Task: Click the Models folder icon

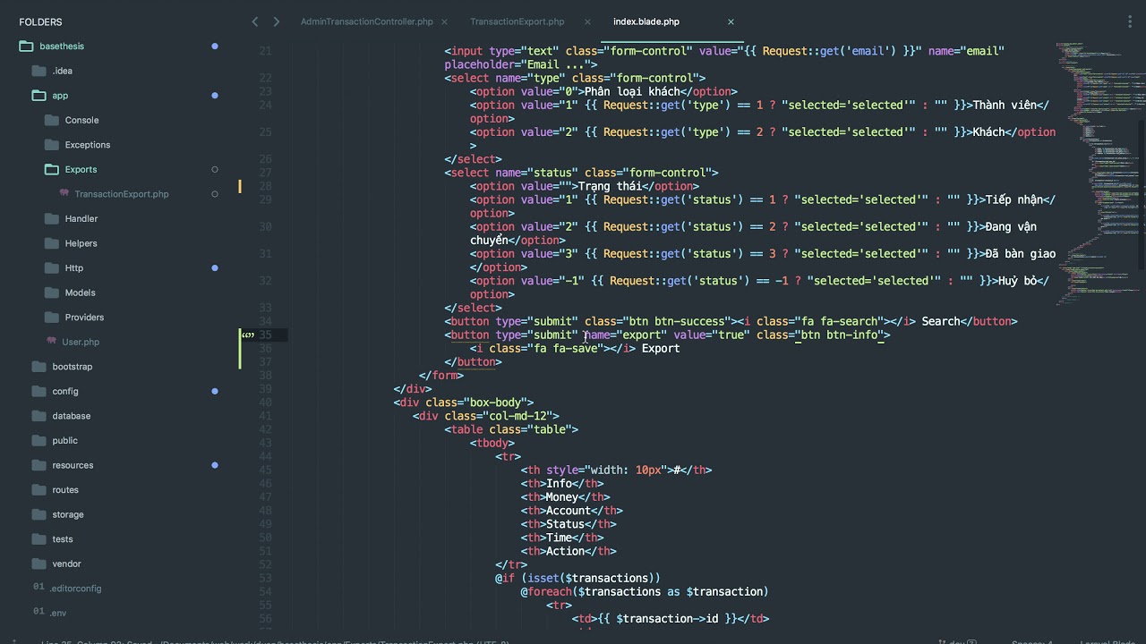Action: pos(51,292)
